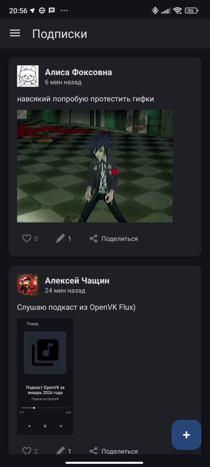
Task: Share Алексей Чащин's post via Поделиться
Action: click(113, 451)
